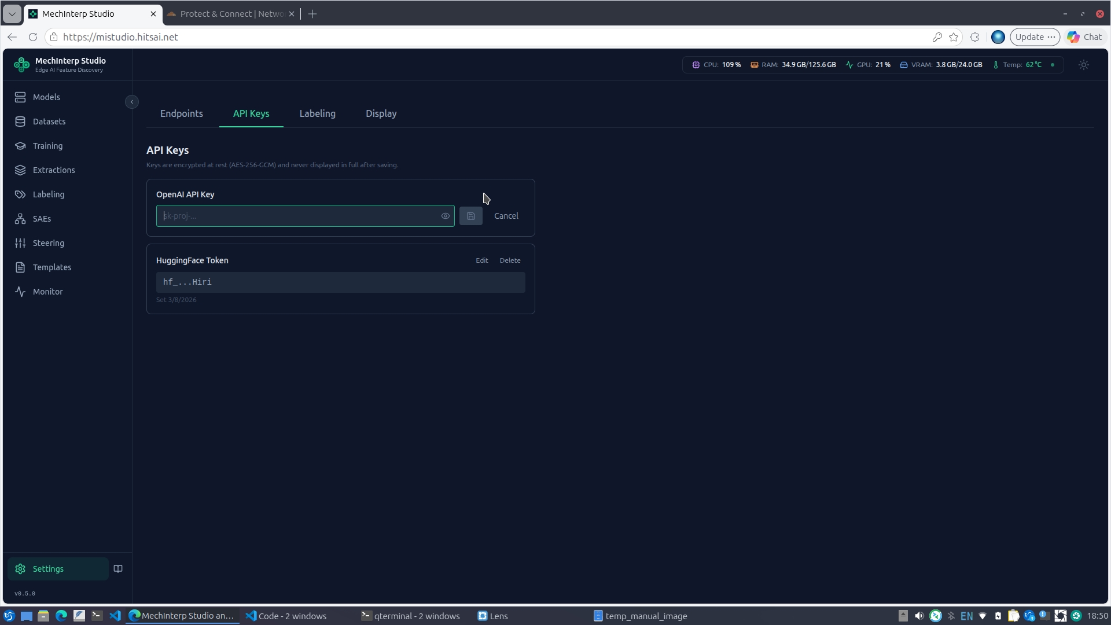
Task: Open the browser extensions icon
Action: tap(975, 37)
